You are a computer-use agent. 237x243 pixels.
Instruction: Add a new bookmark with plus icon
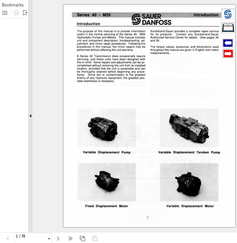[25, 13]
